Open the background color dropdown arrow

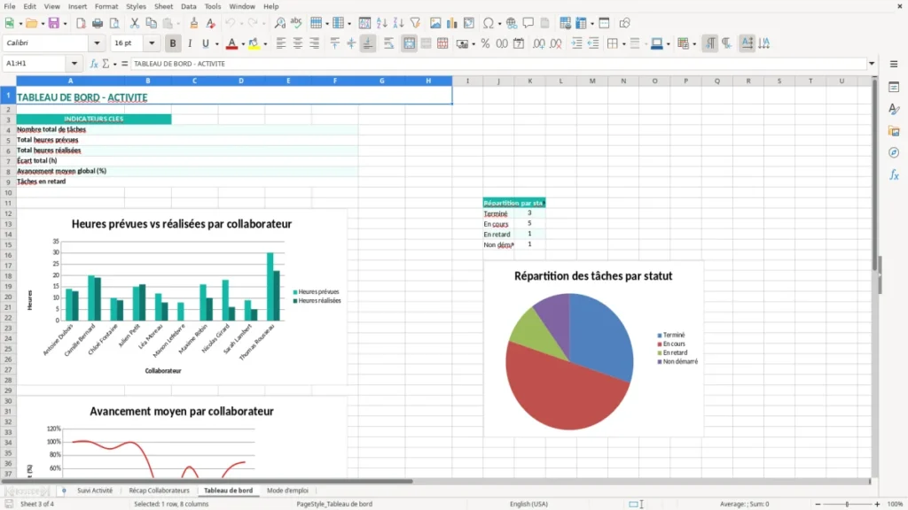click(265, 44)
